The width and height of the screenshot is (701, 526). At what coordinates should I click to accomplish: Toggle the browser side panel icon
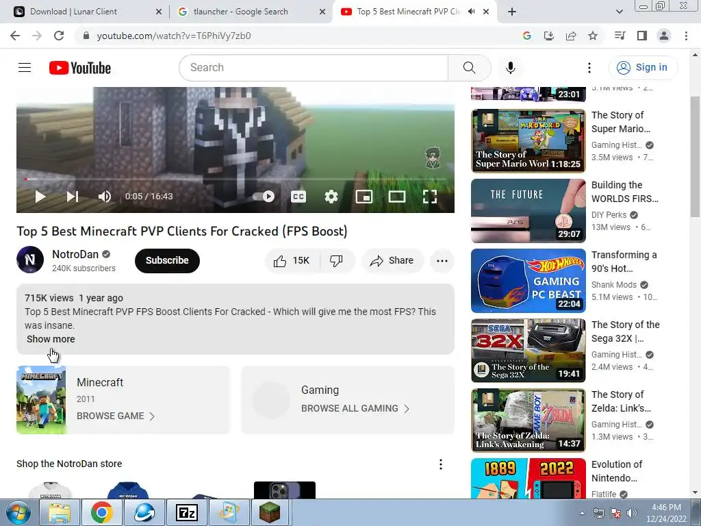point(642,36)
